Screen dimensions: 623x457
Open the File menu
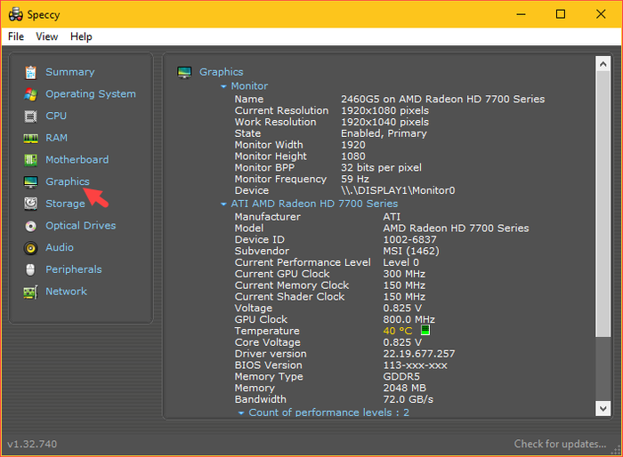coord(16,36)
